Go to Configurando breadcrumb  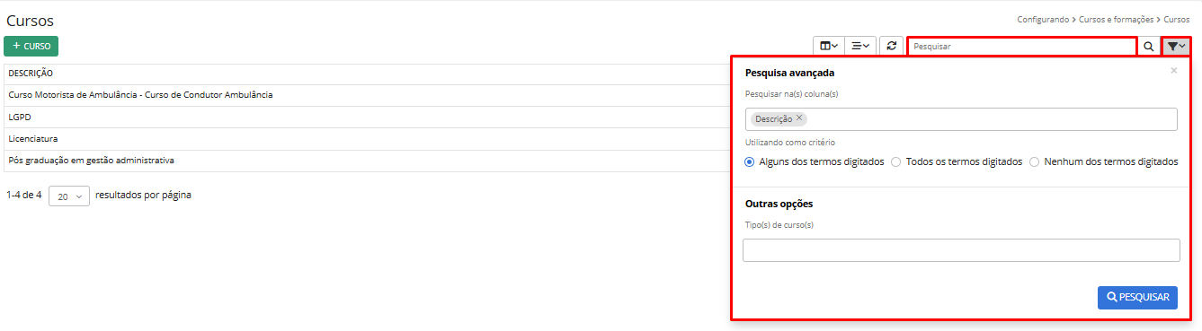[x=1043, y=19]
